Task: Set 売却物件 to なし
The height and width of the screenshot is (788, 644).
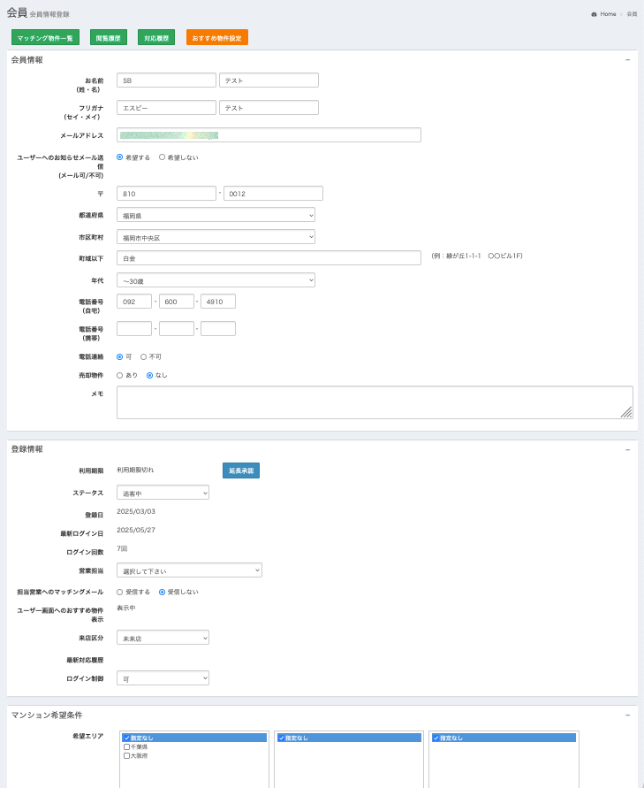Action: [x=149, y=375]
